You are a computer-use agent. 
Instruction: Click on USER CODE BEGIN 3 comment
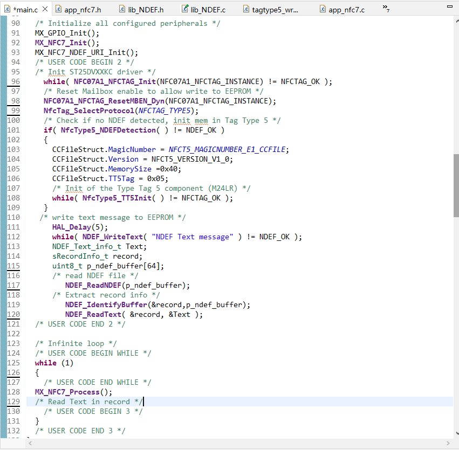(93, 411)
